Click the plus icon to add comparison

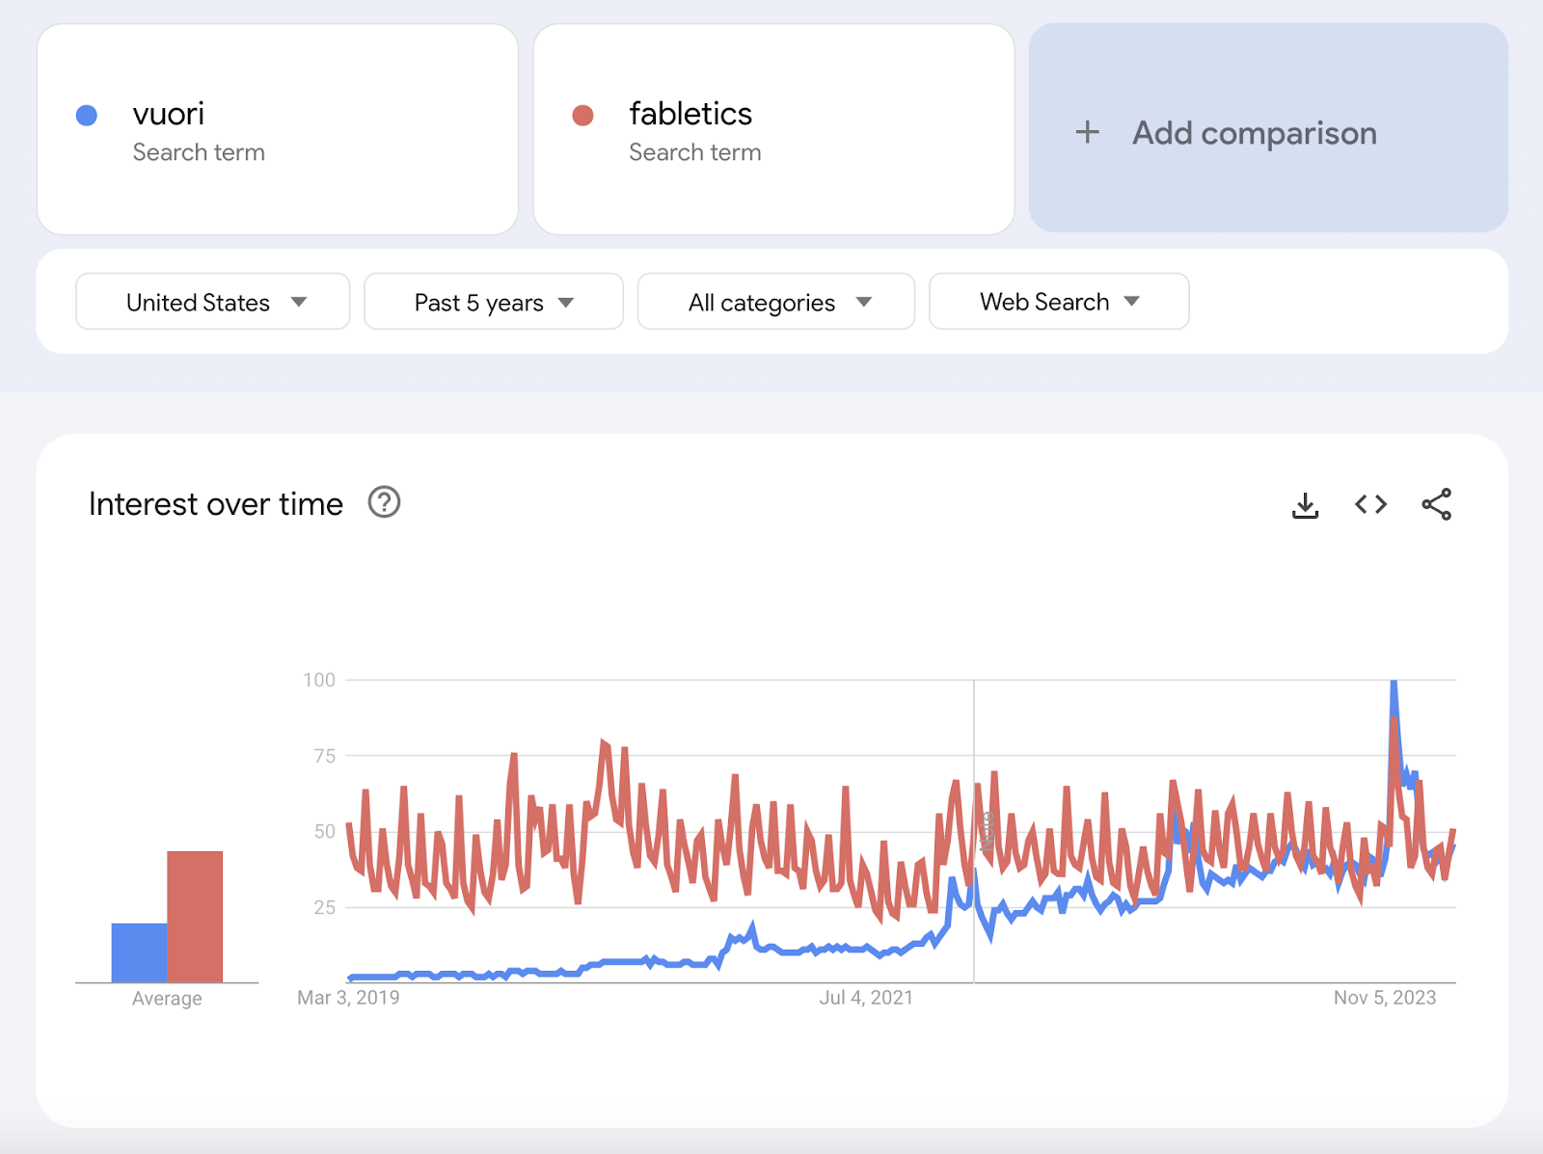tap(1087, 132)
